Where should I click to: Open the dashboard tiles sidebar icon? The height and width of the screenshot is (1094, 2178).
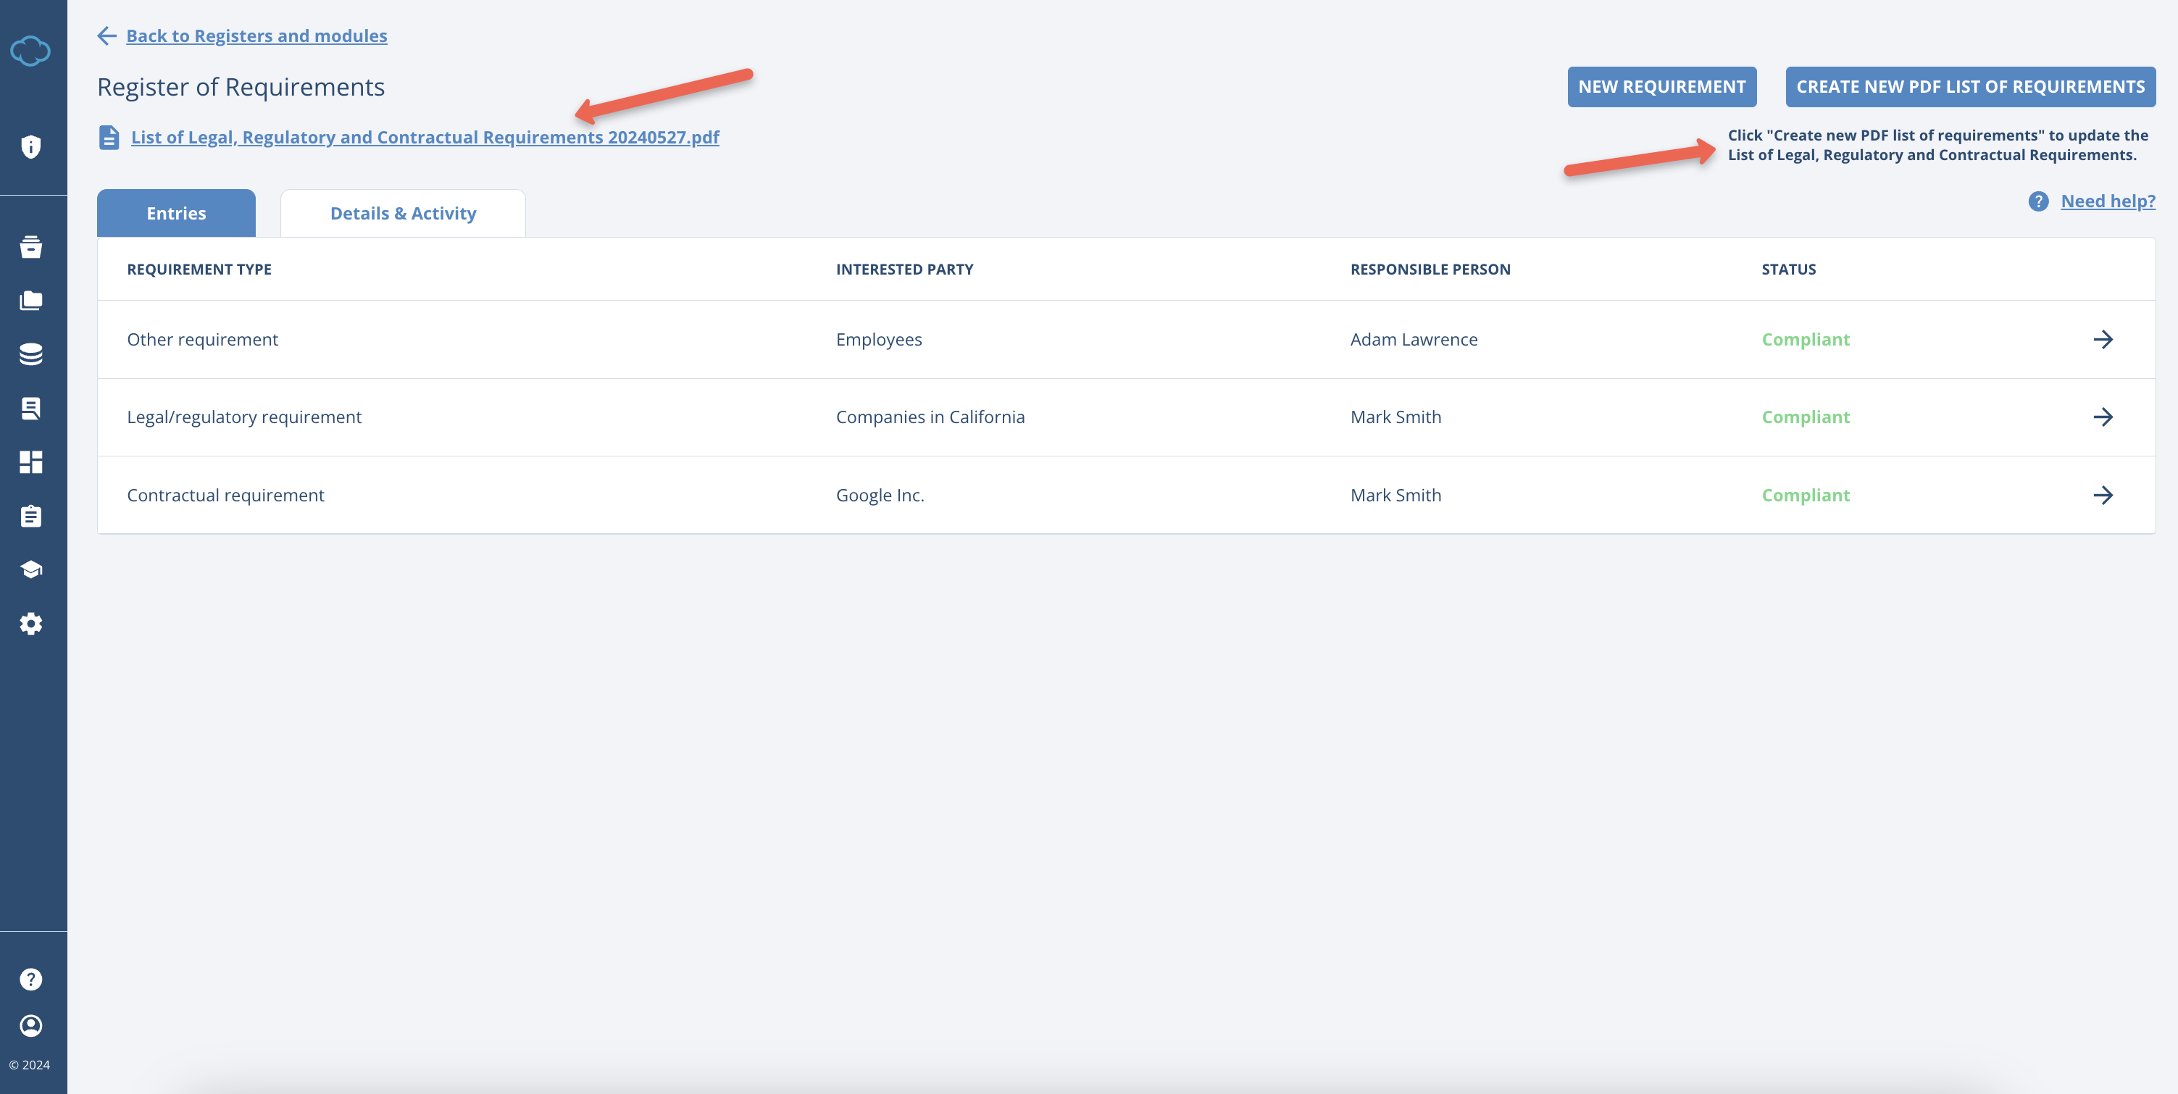[30, 462]
